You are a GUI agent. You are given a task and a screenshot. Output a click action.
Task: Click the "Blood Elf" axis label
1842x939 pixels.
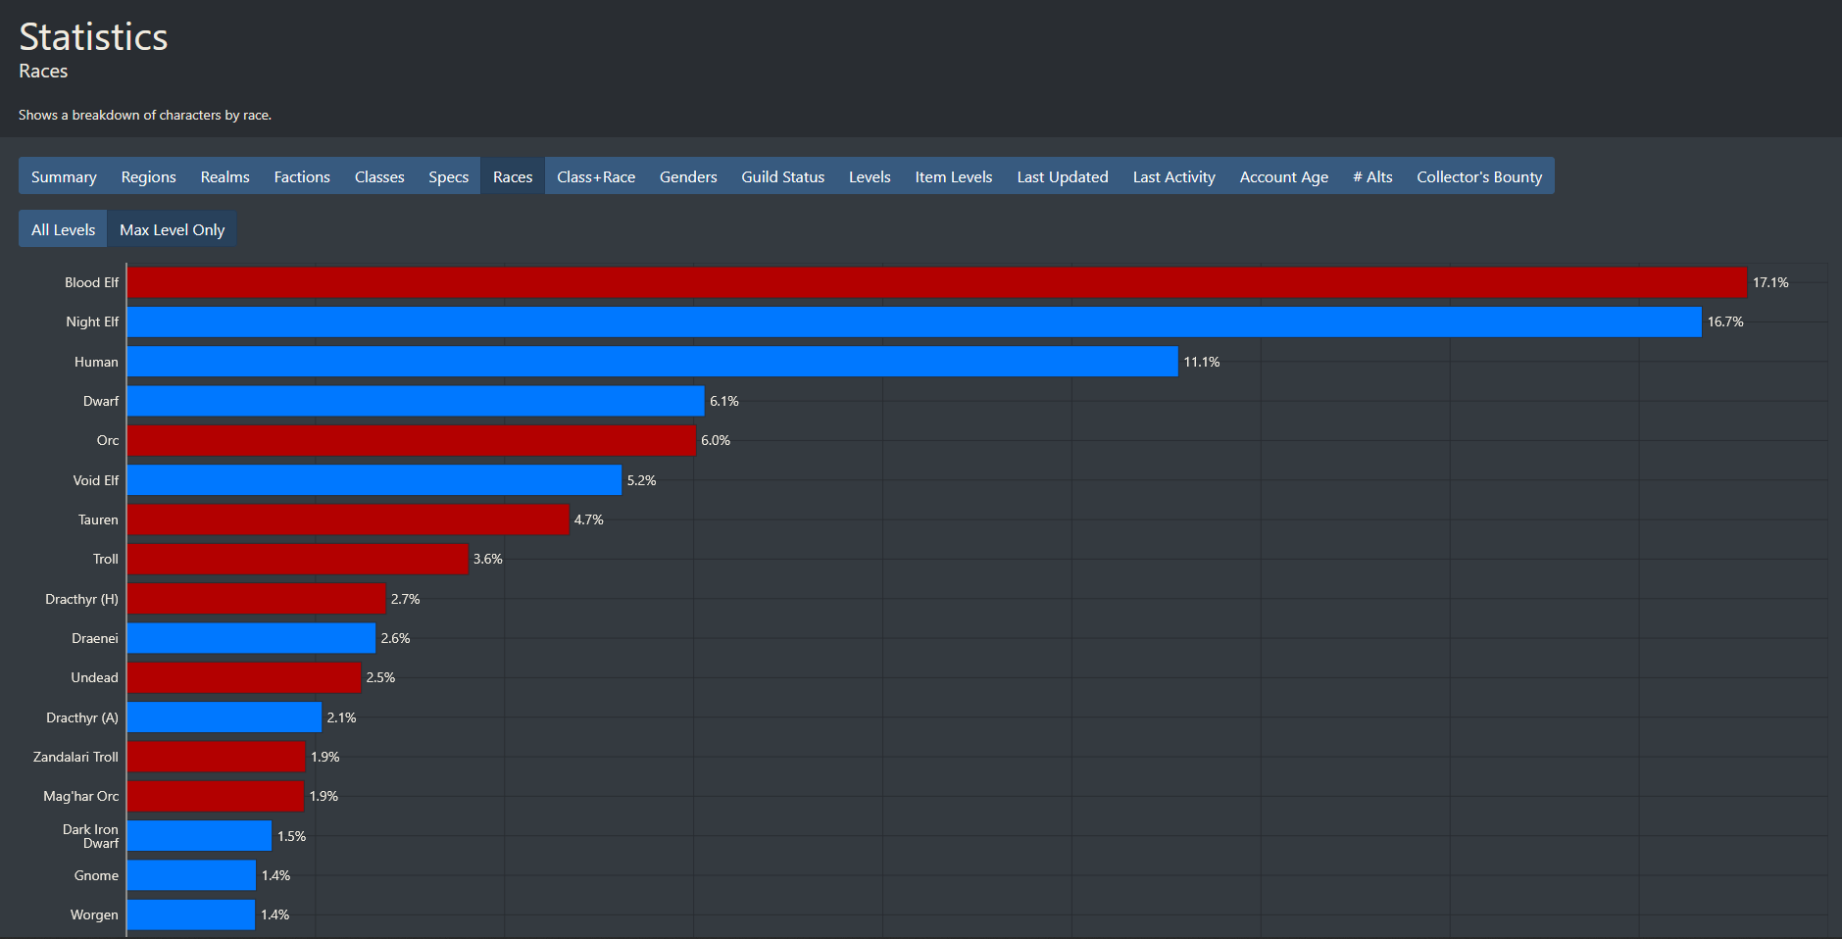pos(91,282)
